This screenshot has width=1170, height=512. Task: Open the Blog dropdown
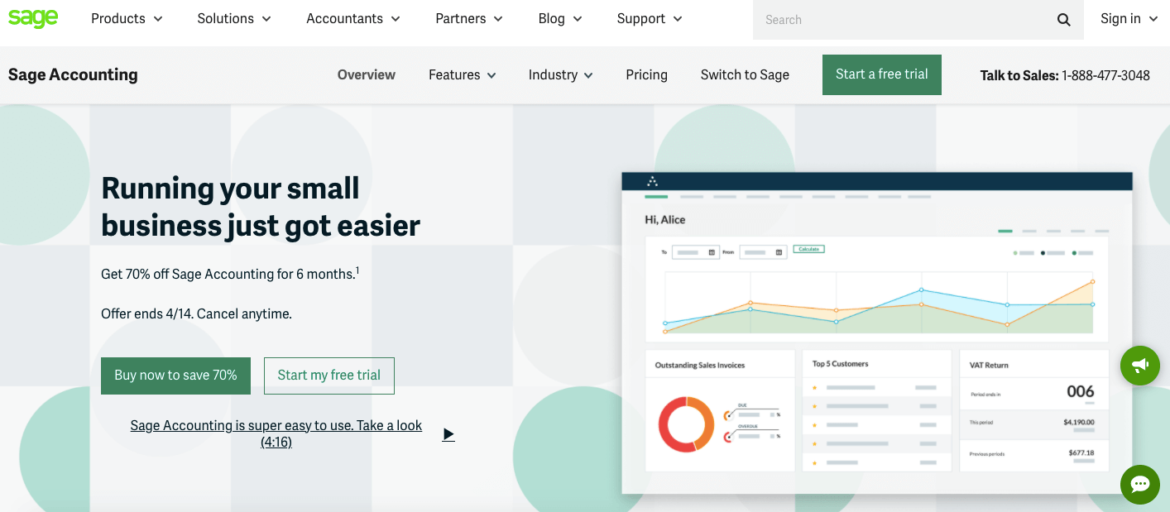(x=560, y=18)
